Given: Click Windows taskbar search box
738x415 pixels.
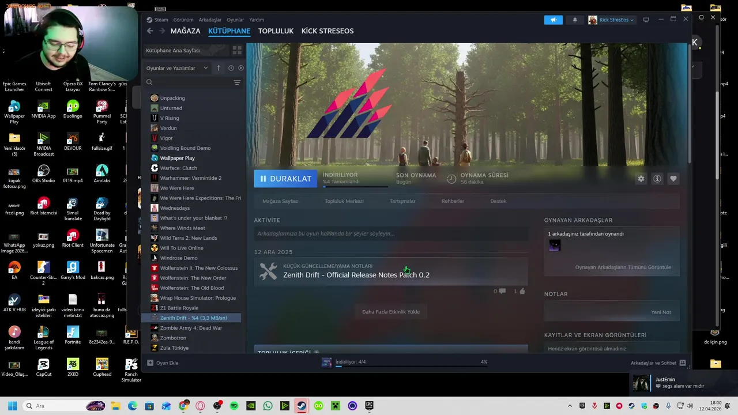Looking at the screenshot, I should point(65,406).
